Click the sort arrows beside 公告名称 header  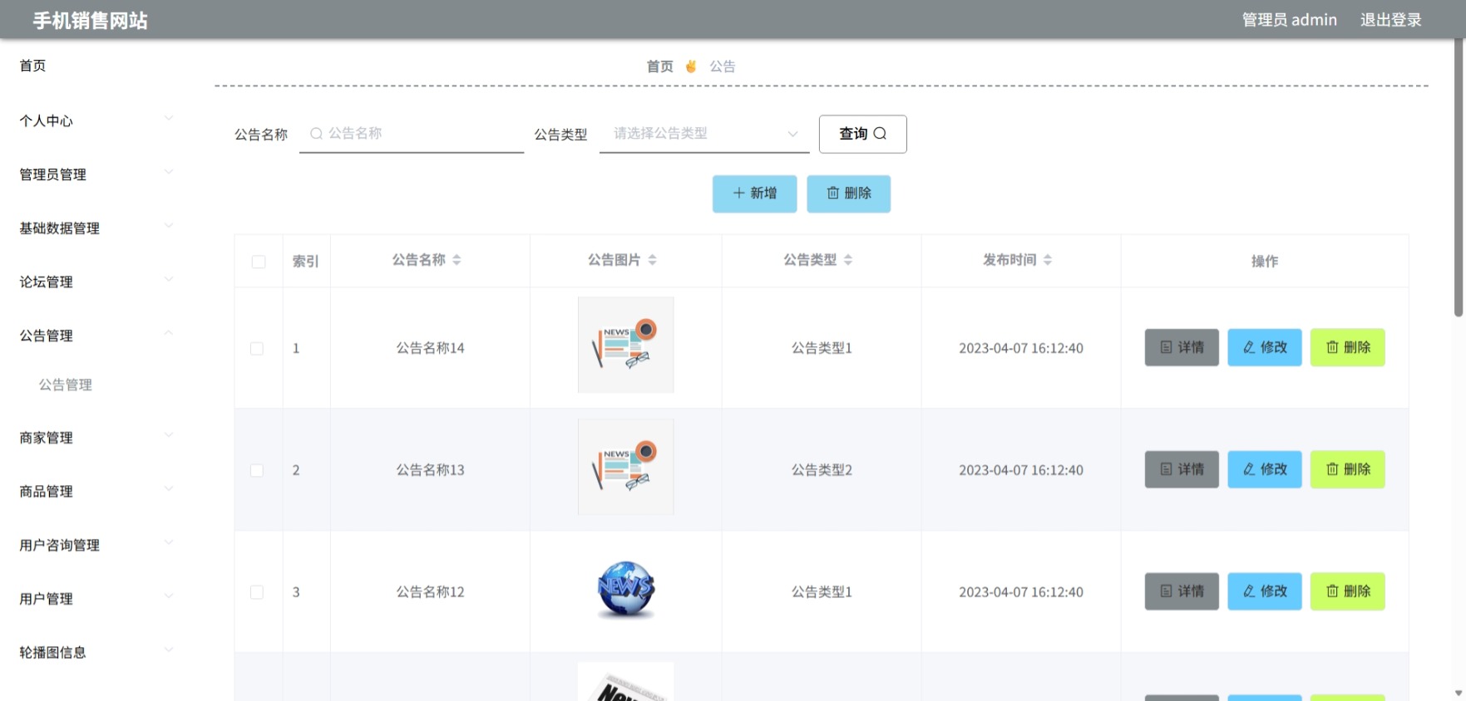(x=457, y=260)
